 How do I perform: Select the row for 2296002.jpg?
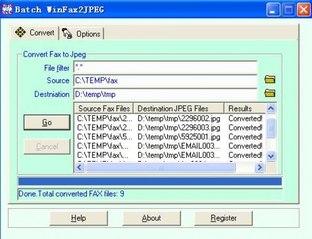click(x=170, y=118)
